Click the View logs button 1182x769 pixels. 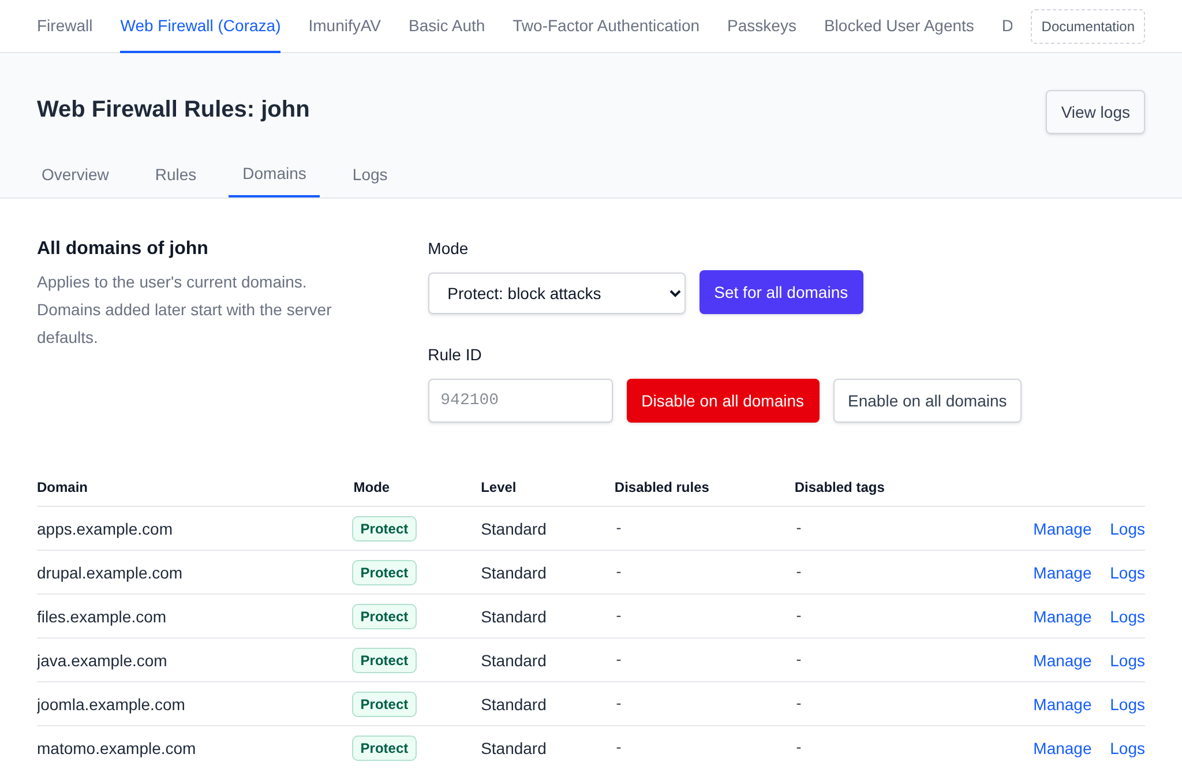coord(1095,112)
